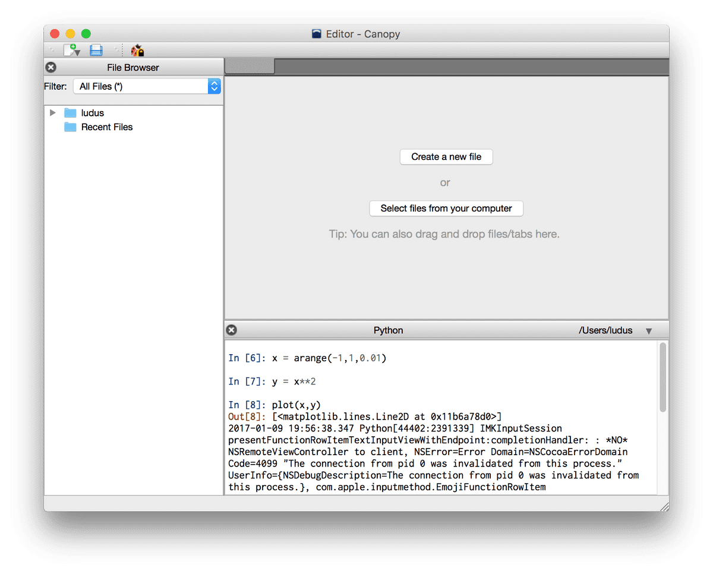Open the ladybug debug toolbar icon
Screen dimensions: 713x574
[136, 50]
